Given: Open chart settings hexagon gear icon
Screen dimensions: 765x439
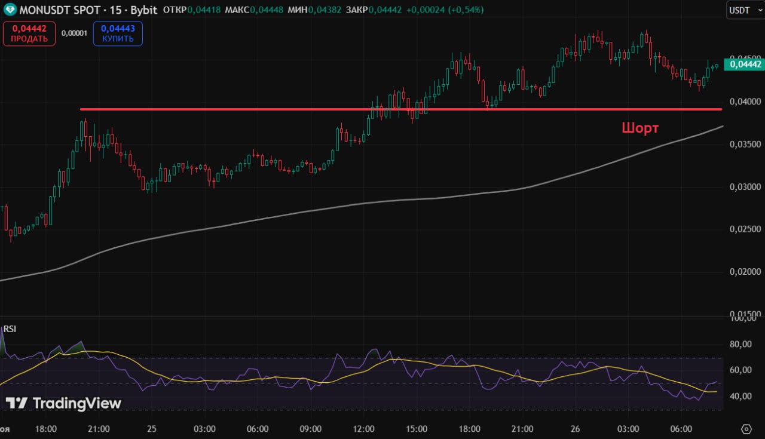Looking at the screenshot, I should point(746,429).
